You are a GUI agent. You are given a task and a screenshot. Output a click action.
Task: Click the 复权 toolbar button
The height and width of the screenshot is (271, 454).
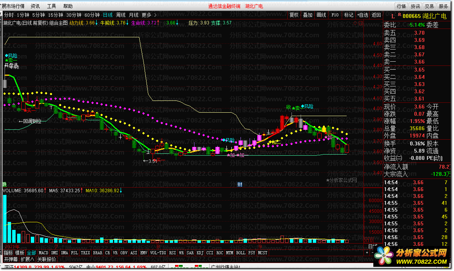(294, 15)
